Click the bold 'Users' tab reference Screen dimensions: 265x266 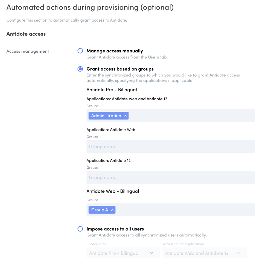pos(154,57)
